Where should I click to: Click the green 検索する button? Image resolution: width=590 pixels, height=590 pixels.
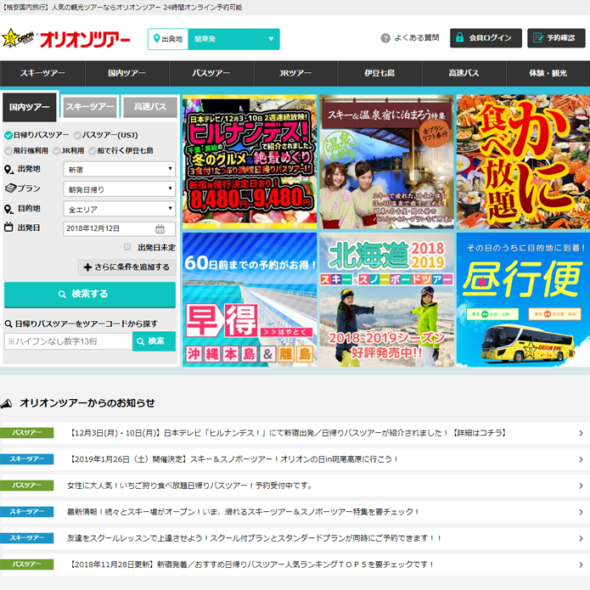pos(90,295)
